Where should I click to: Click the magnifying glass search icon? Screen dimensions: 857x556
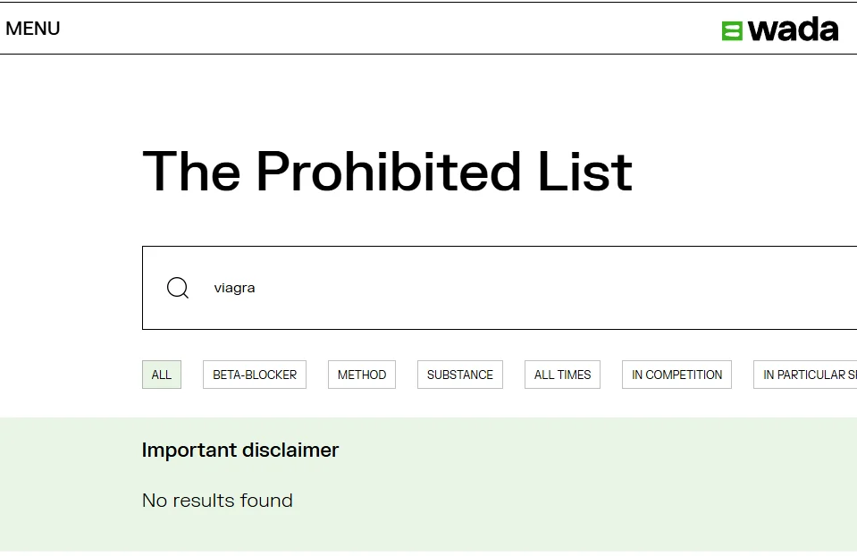[178, 288]
